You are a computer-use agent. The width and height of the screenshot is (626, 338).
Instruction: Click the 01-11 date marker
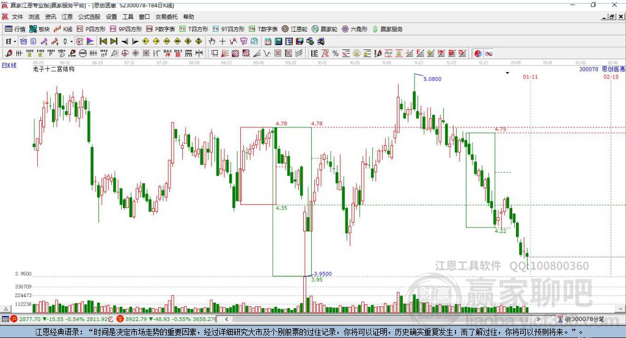[x=530, y=76]
